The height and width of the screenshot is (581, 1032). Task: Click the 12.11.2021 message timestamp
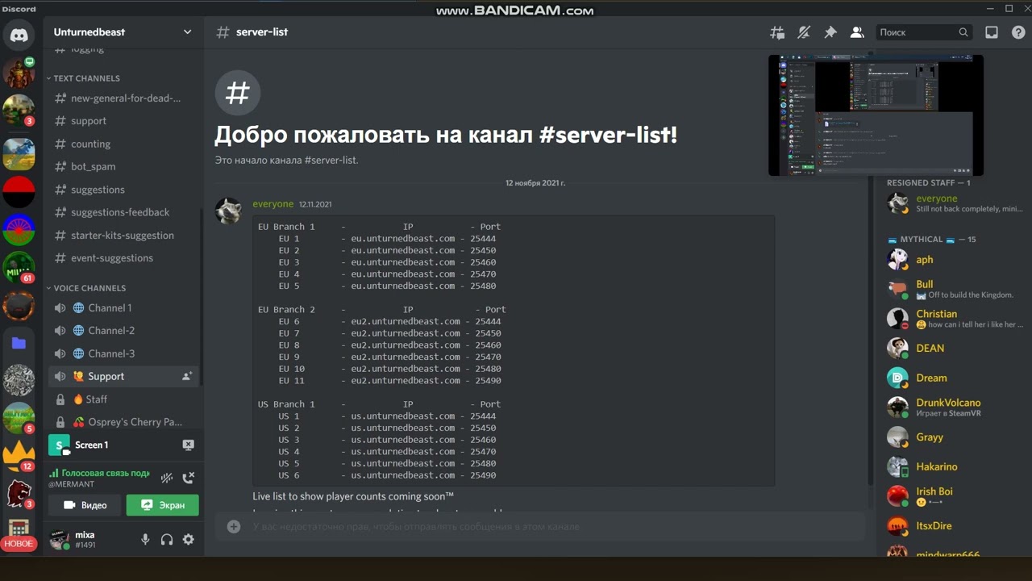315,205
